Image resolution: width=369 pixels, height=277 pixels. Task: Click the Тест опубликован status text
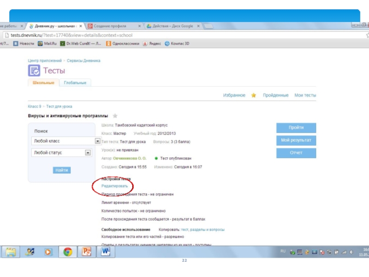pos(176,158)
